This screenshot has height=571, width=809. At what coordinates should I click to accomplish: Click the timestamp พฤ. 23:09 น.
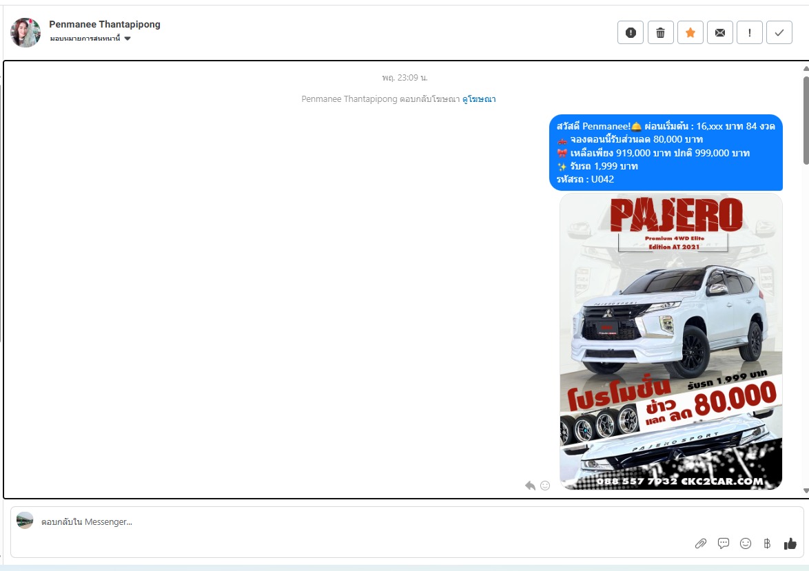pyautogui.click(x=404, y=78)
